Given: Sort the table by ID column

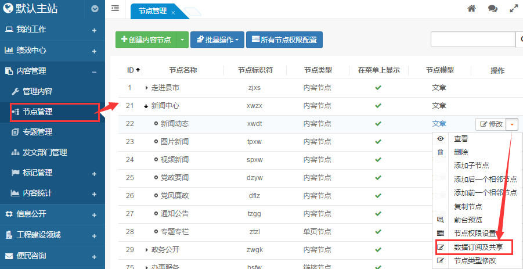Looking at the screenshot, I should (x=133, y=70).
